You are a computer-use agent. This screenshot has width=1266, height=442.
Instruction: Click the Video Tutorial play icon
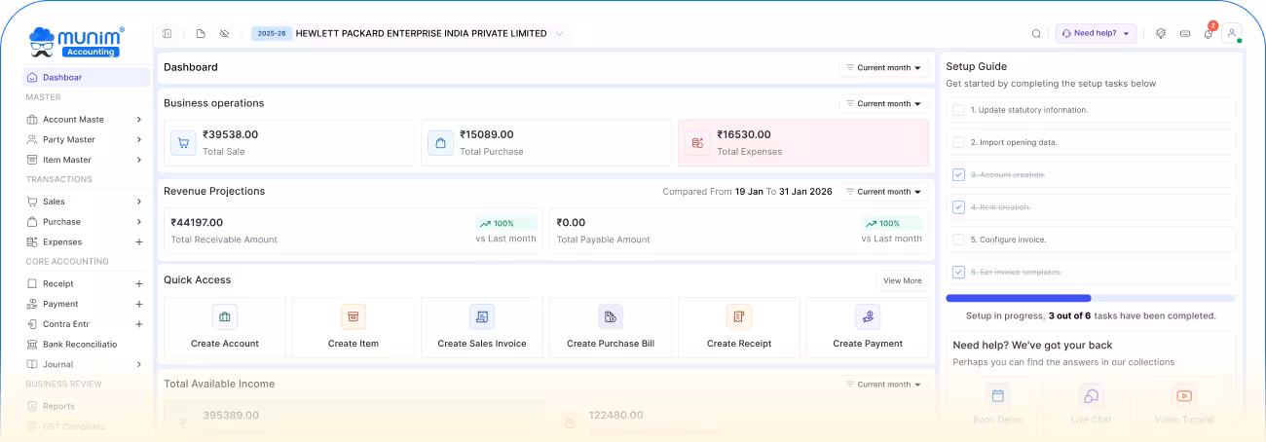click(1184, 395)
